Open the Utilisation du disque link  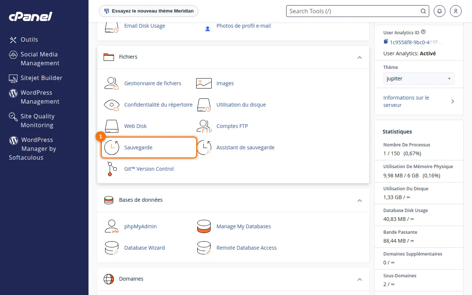[x=241, y=105]
